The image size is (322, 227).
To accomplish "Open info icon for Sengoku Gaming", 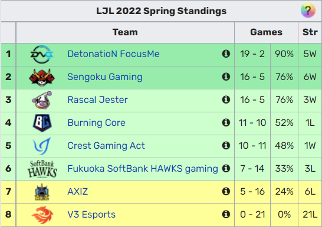I will coord(226,77).
